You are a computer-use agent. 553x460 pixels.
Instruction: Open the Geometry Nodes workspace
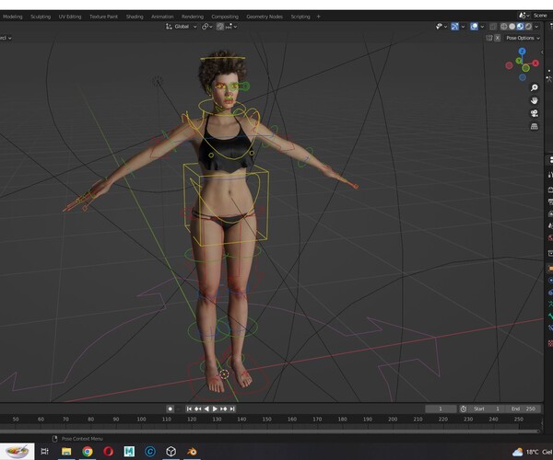click(x=265, y=17)
